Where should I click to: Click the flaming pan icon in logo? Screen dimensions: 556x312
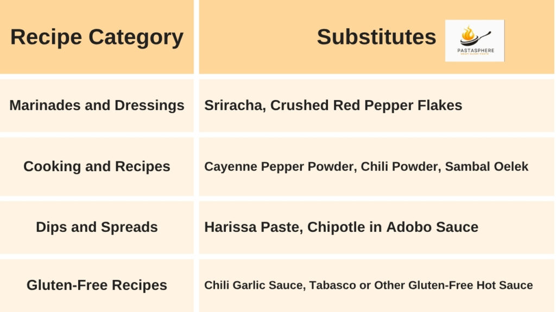coord(475,36)
